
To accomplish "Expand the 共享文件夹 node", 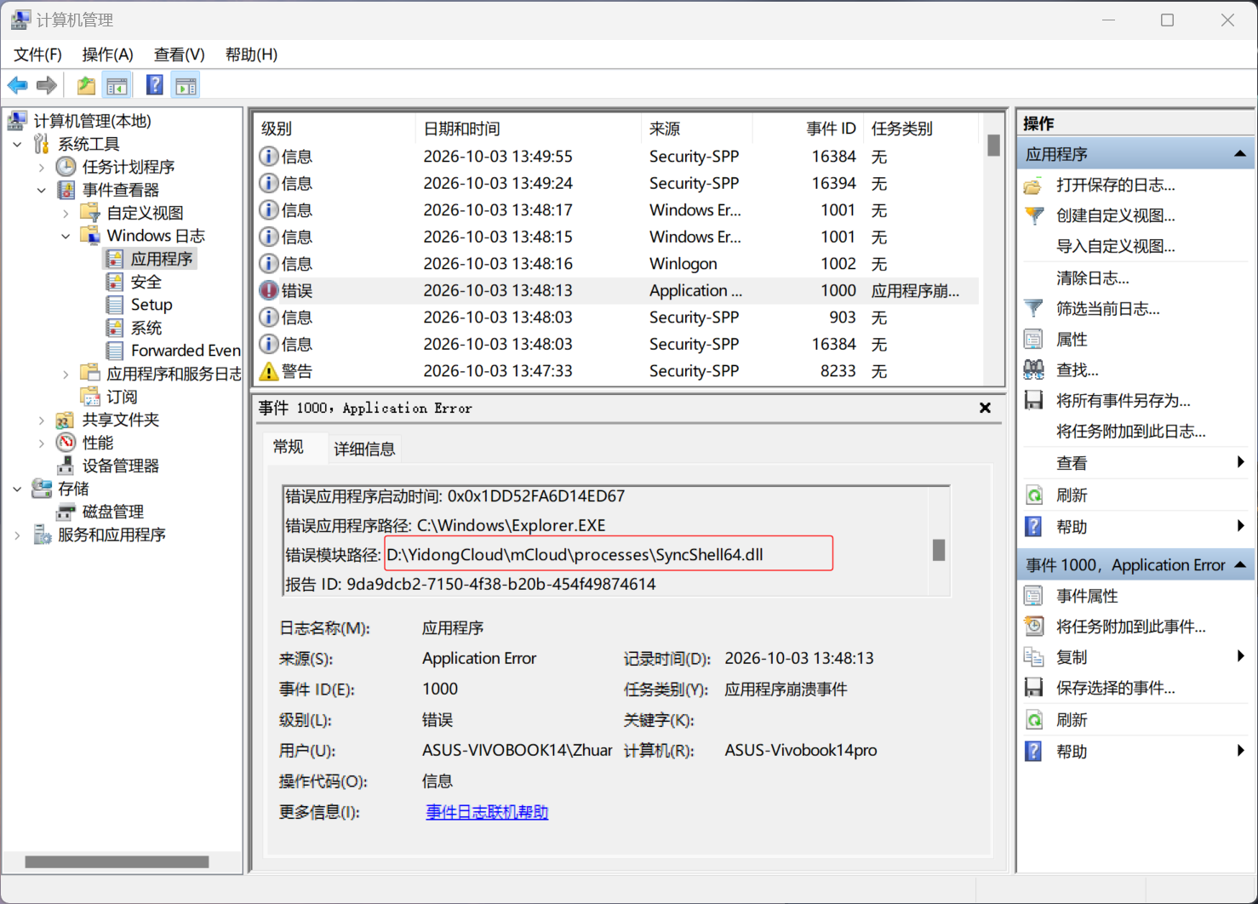I will click(42, 420).
